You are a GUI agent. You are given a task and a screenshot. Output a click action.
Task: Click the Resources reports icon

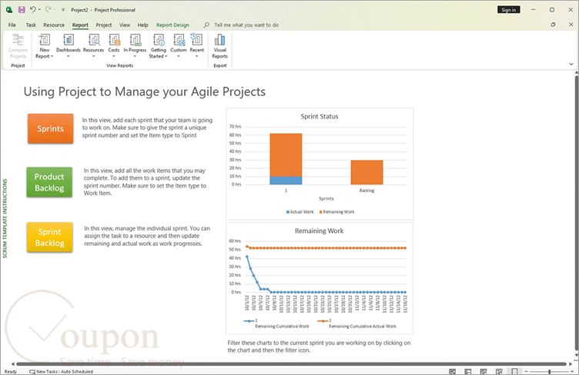pos(93,40)
